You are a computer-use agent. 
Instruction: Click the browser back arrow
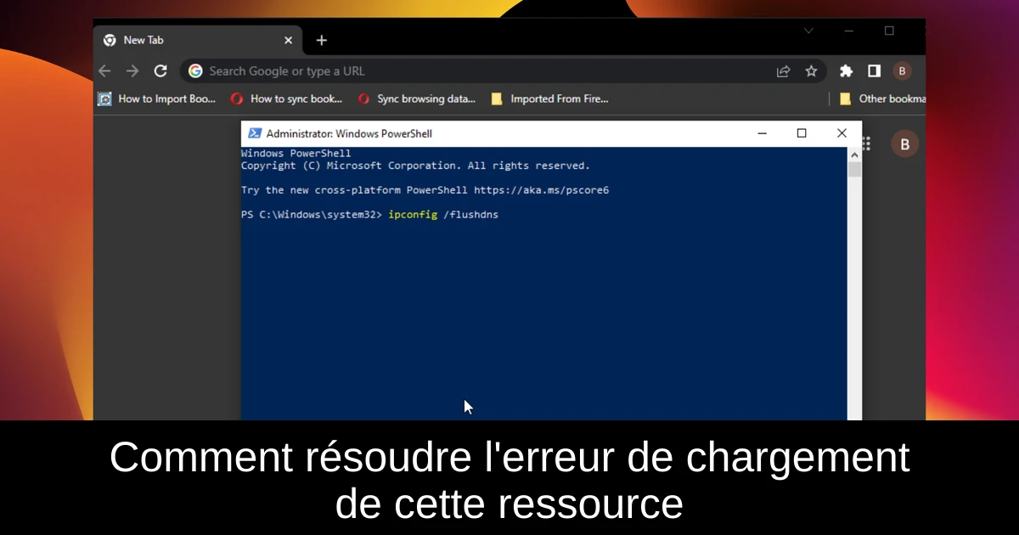104,71
